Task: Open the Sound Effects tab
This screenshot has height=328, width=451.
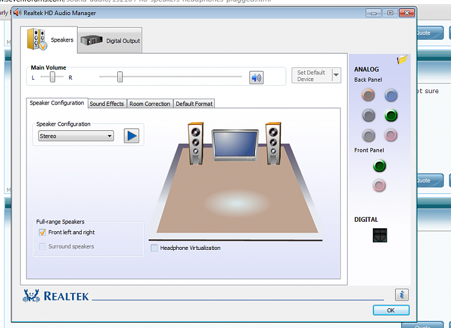Action: [106, 104]
